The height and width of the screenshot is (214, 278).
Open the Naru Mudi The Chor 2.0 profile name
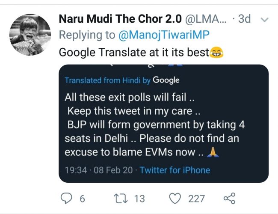[x=120, y=19]
